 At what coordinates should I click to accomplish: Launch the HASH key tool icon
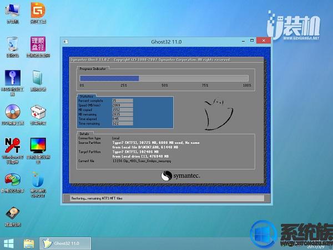(12, 78)
